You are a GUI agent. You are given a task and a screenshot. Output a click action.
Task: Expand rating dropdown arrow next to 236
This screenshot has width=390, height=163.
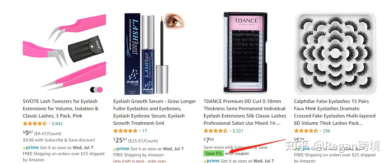point(321,131)
